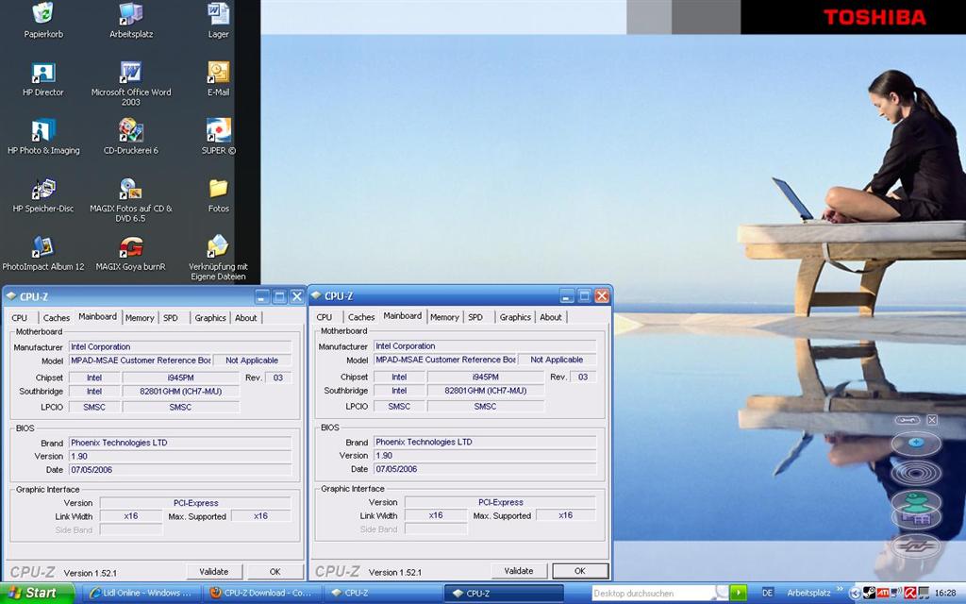Close the Toshiba side widget with X
Viewport: 966px width, 604px height.
[932, 420]
